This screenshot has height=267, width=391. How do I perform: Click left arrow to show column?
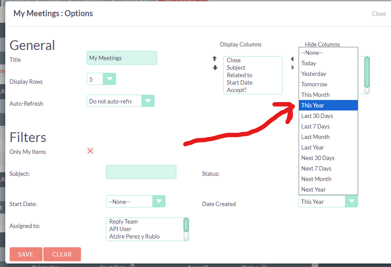(x=292, y=59)
